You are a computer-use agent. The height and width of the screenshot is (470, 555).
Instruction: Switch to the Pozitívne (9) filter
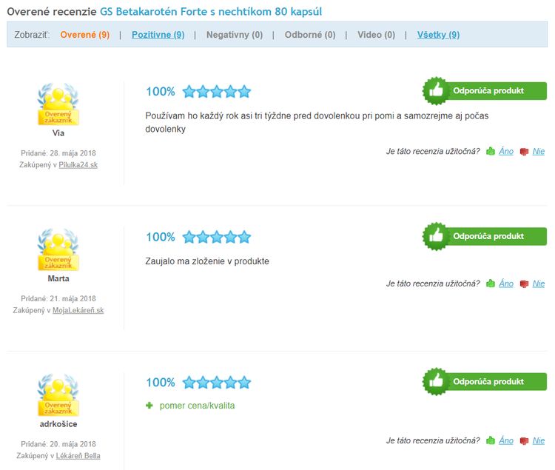[158, 35]
